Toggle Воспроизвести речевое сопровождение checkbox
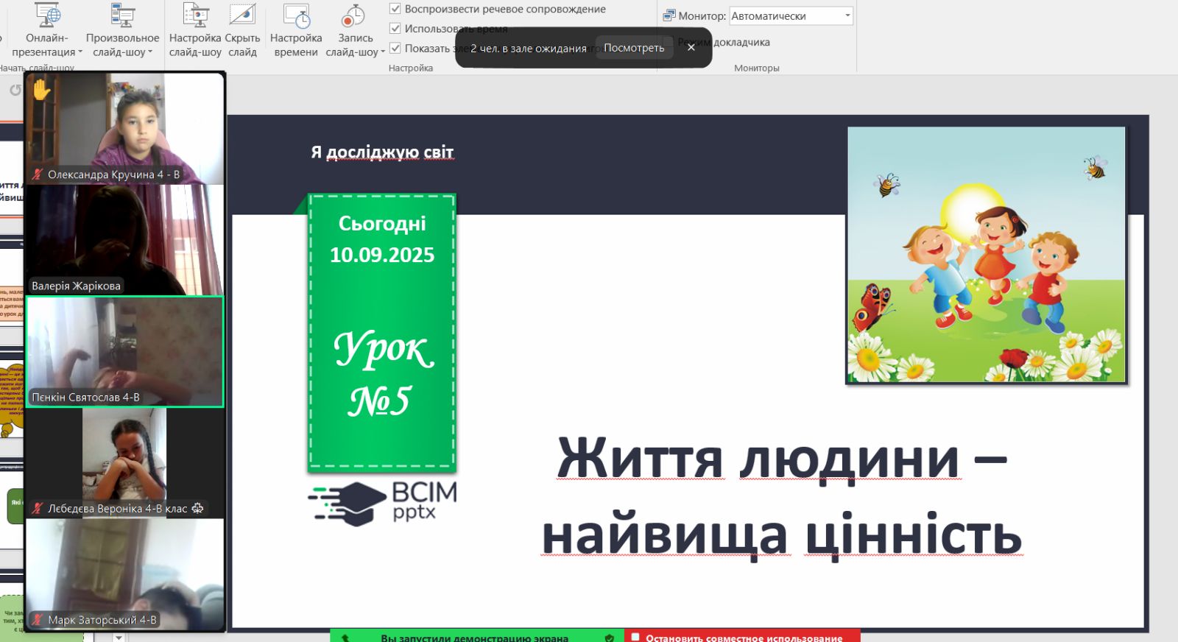The width and height of the screenshot is (1178, 642). click(x=395, y=9)
